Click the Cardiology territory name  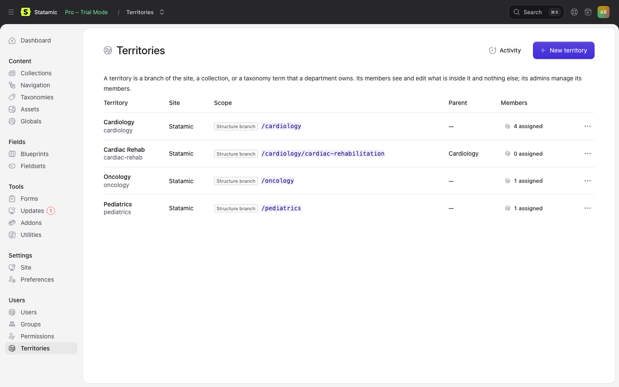(x=119, y=122)
